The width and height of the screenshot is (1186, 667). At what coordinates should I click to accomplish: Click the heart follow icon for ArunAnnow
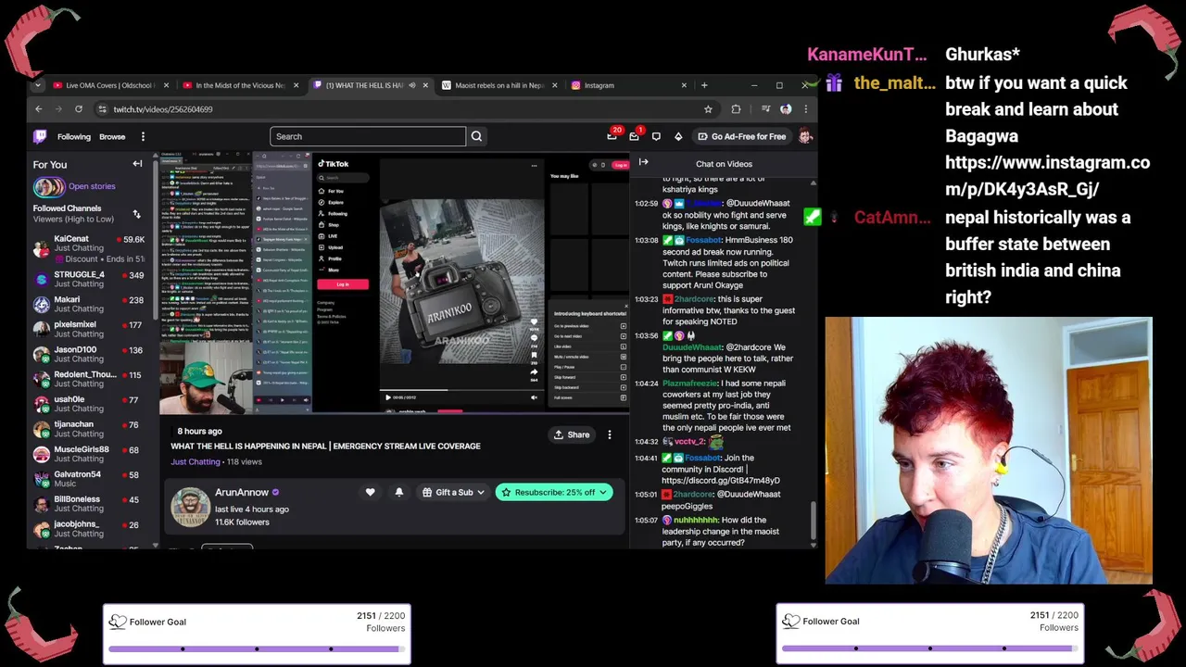pyautogui.click(x=370, y=492)
